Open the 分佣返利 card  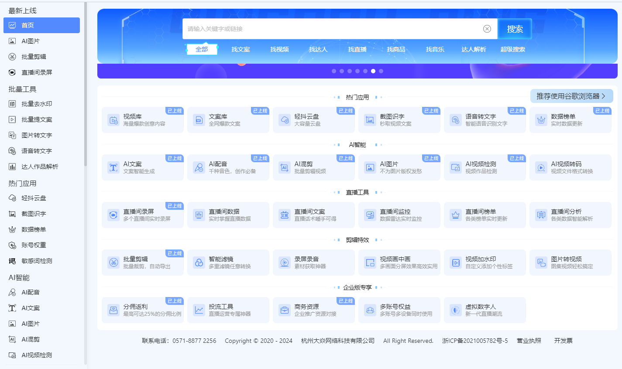(143, 310)
